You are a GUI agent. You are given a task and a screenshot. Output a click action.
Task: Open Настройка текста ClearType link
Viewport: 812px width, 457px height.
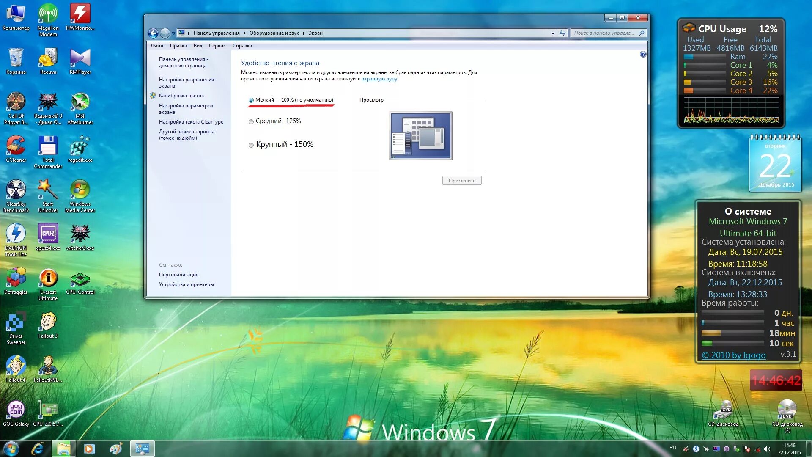click(x=191, y=122)
